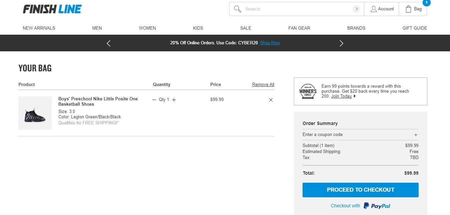The image size is (450, 215).
Task: Click the Total: label
Action: pos(309,173)
